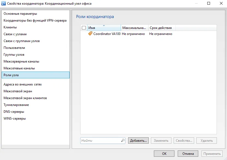Screen dimensions: 227x160
Task: Switch to Группы узлов
Action: [36, 55]
